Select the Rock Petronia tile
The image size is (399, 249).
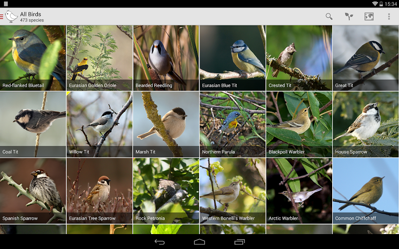pos(166,191)
